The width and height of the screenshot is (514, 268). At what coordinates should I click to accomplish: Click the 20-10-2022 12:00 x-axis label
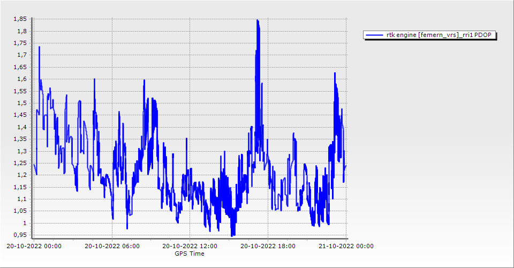pyautogui.click(x=191, y=247)
